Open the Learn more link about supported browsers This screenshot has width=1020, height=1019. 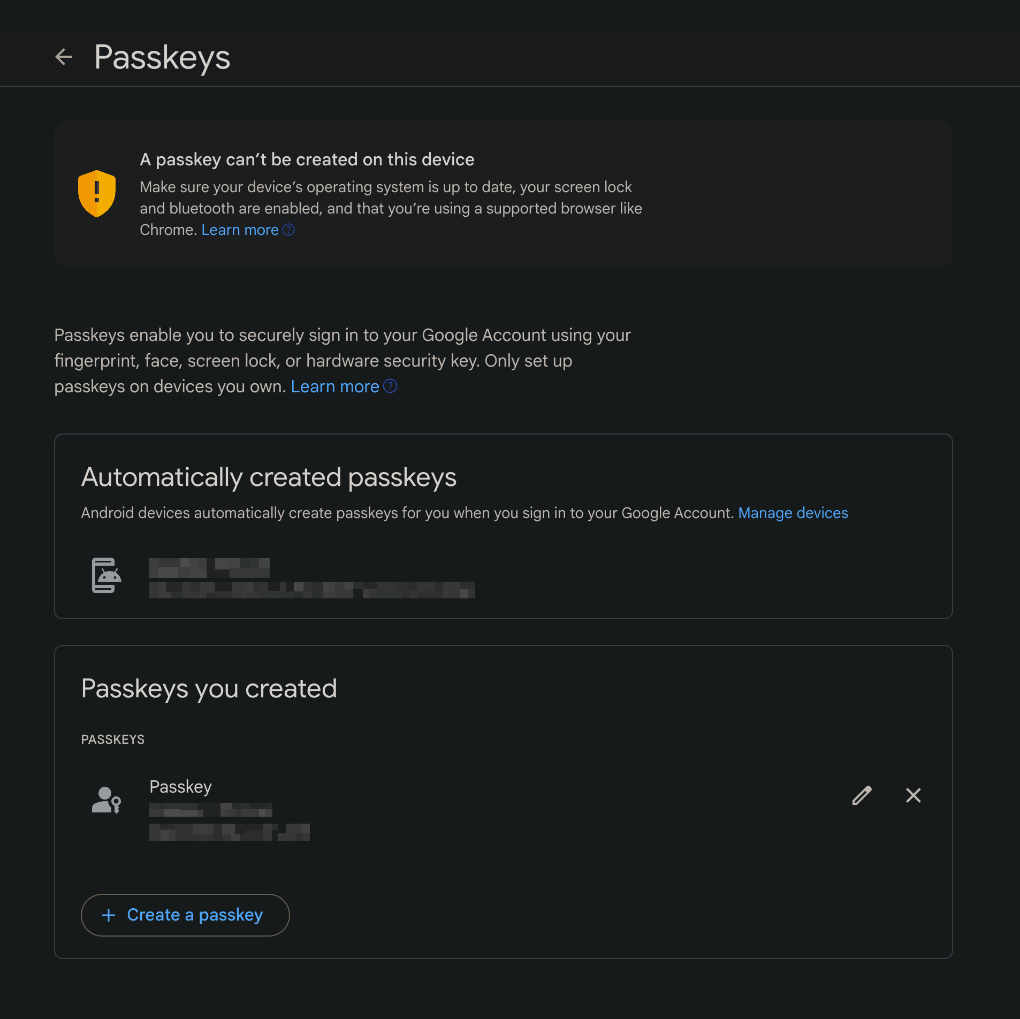240,229
